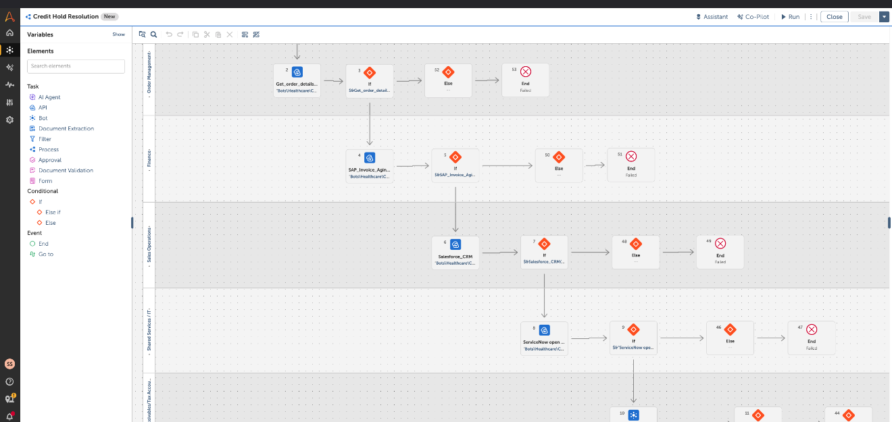The height and width of the screenshot is (422, 892).
Task: Open the SS user profile avatar
Action: (9, 364)
